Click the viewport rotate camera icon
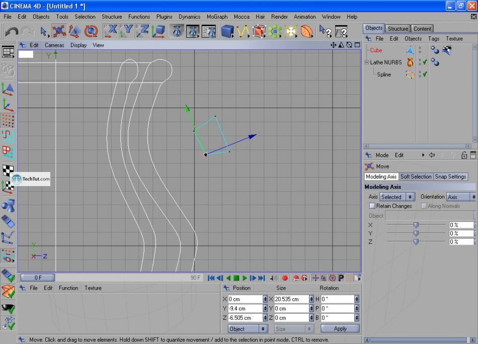 (x=349, y=45)
